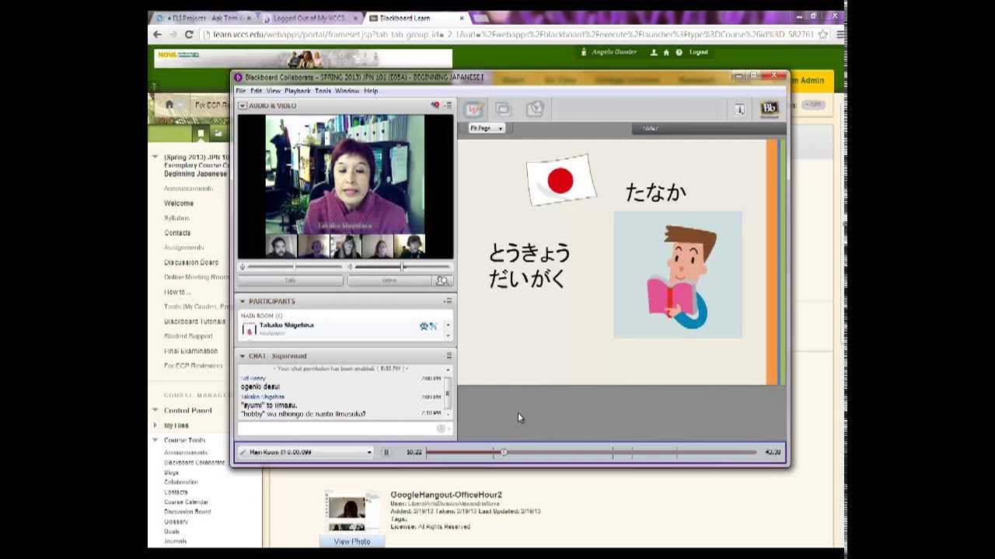Click the home icon in the Blackboard header
Viewport: 995px width, 559px height.
click(x=666, y=52)
